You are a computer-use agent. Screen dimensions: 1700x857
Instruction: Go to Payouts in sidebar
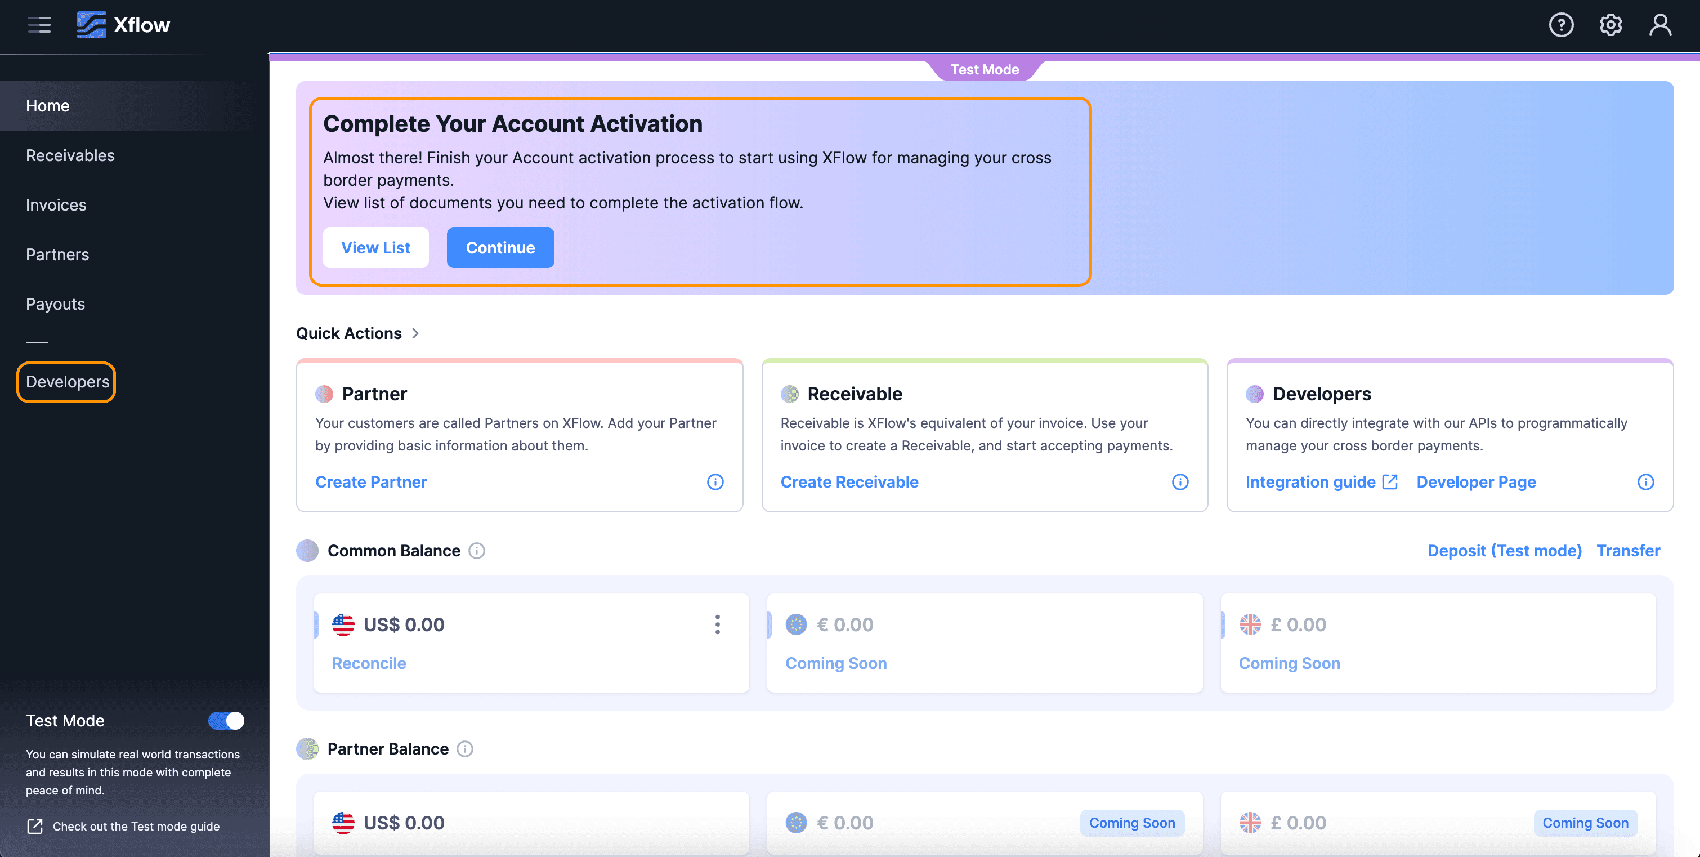click(55, 303)
